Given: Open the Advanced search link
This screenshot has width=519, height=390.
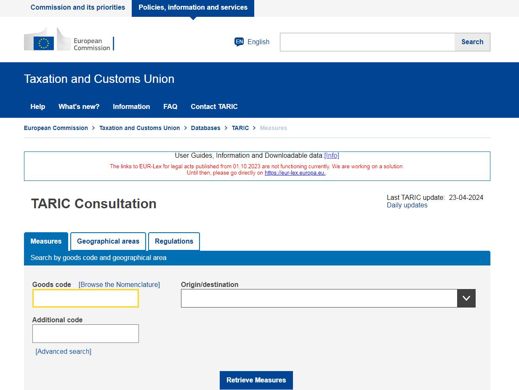Looking at the screenshot, I should [64, 352].
